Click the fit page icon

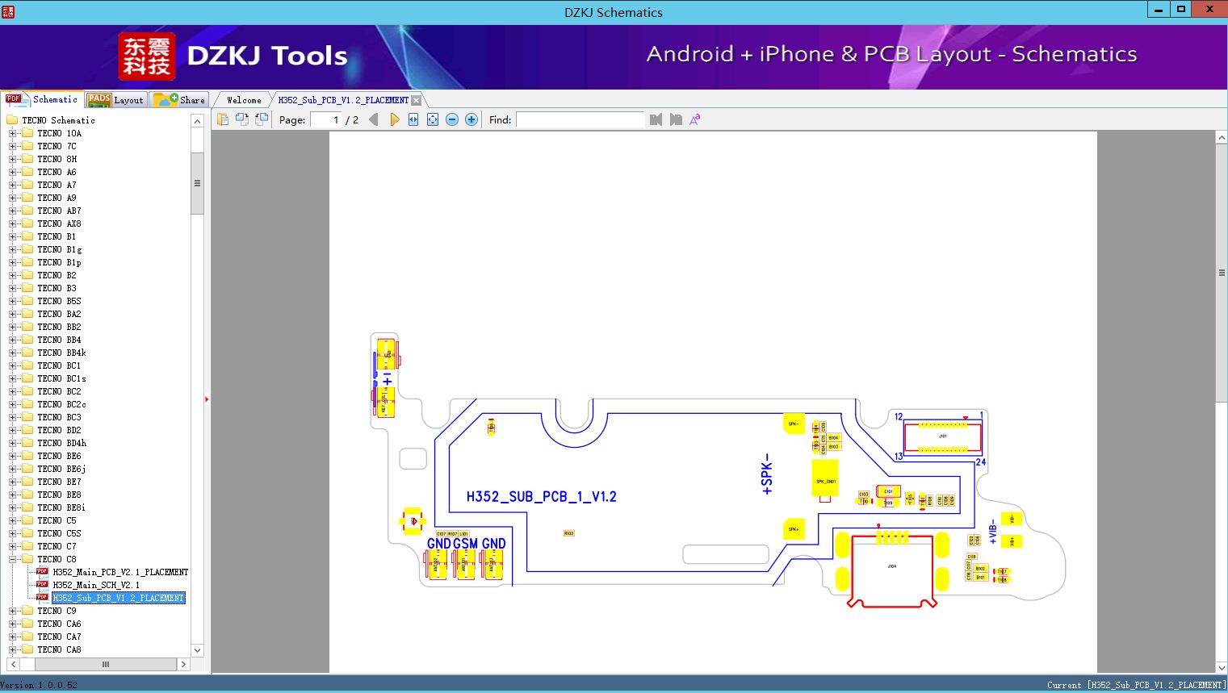433,119
